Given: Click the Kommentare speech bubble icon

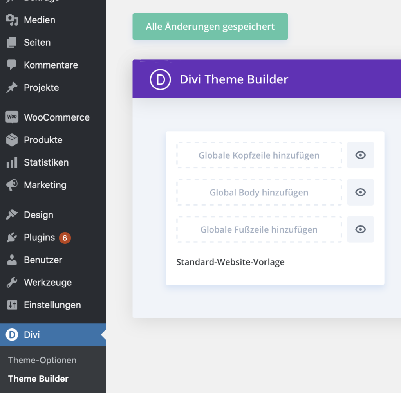Looking at the screenshot, I should tap(12, 65).
